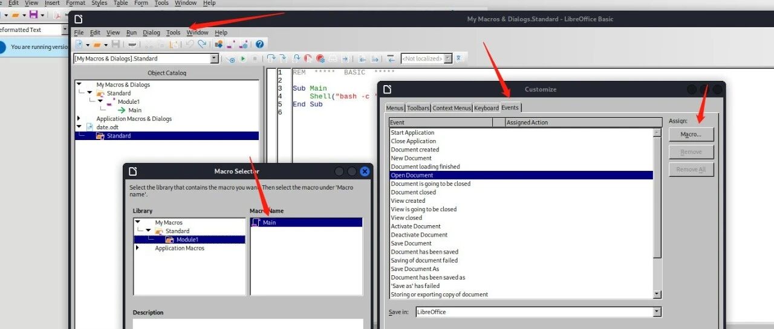Image resolution: width=774 pixels, height=329 pixels.
Task: Click events list scrollbar down arrow
Action: tap(657, 294)
